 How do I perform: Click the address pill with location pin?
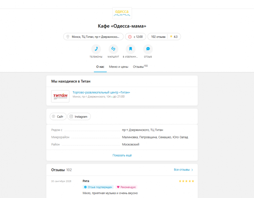93,37
